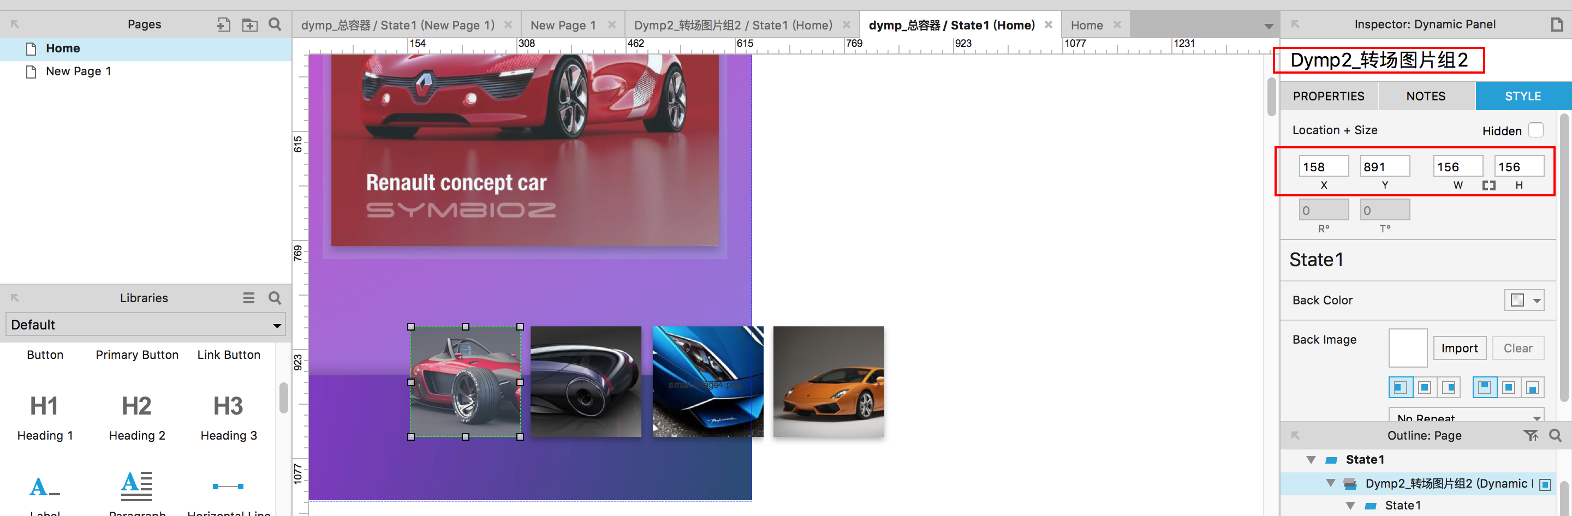1572x516 pixels.
Task: Select the Link Button widget in Libraries
Action: coord(229,355)
